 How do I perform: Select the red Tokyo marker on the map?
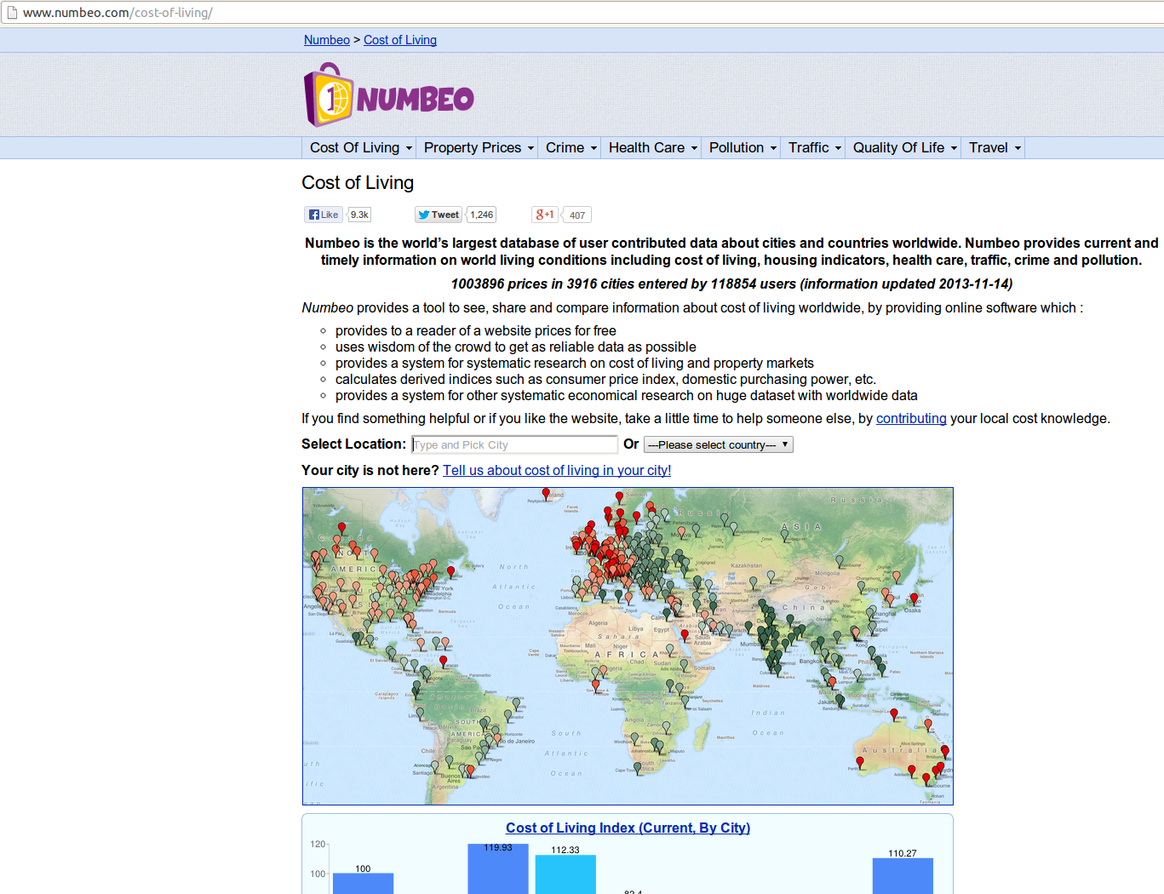[914, 598]
